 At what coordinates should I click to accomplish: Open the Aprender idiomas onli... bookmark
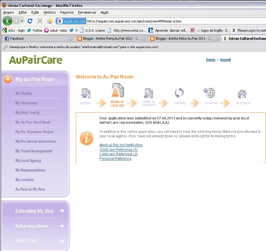coord(168,30)
